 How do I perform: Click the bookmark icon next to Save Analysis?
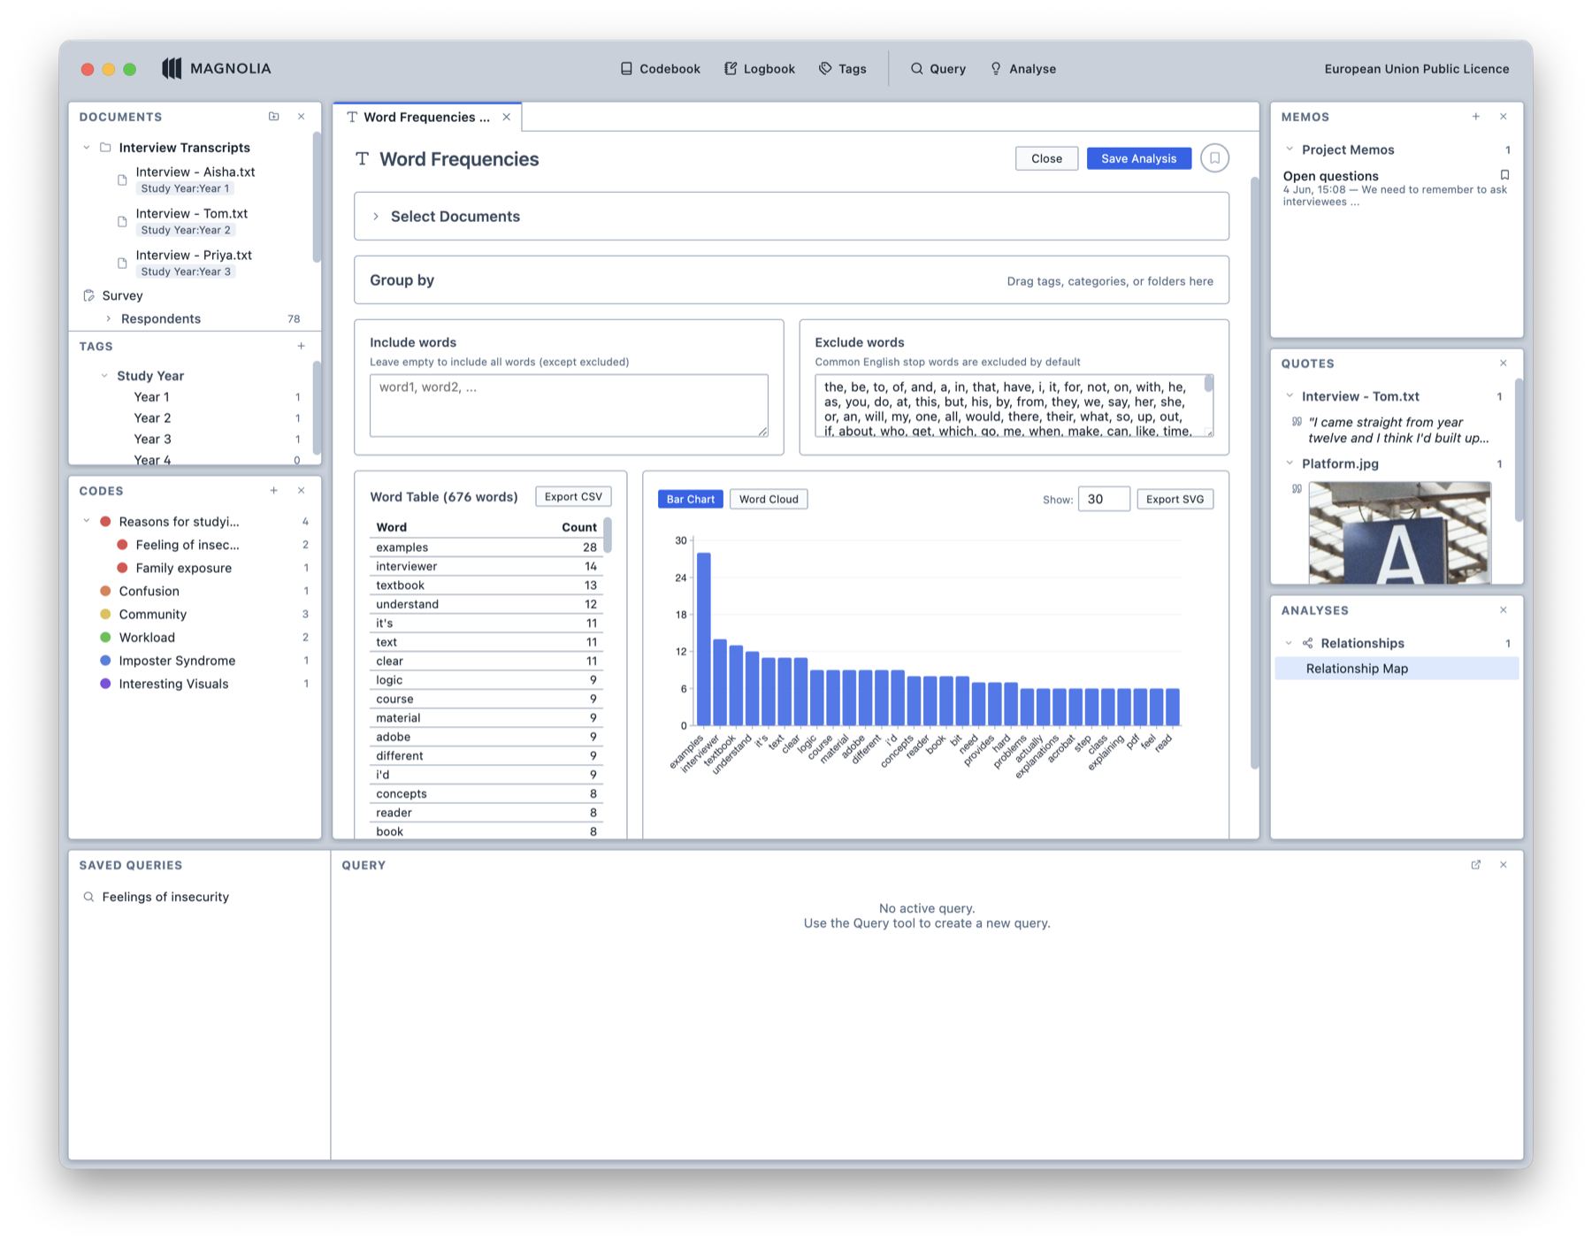(1214, 158)
